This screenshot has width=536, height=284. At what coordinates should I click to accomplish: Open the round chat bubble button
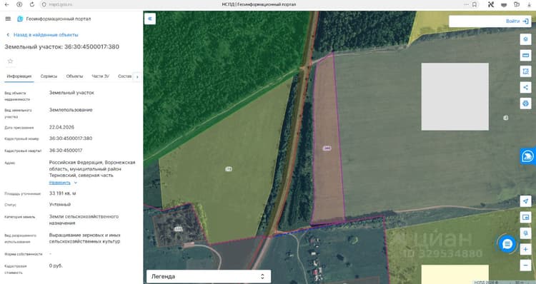tap(507, 244)
